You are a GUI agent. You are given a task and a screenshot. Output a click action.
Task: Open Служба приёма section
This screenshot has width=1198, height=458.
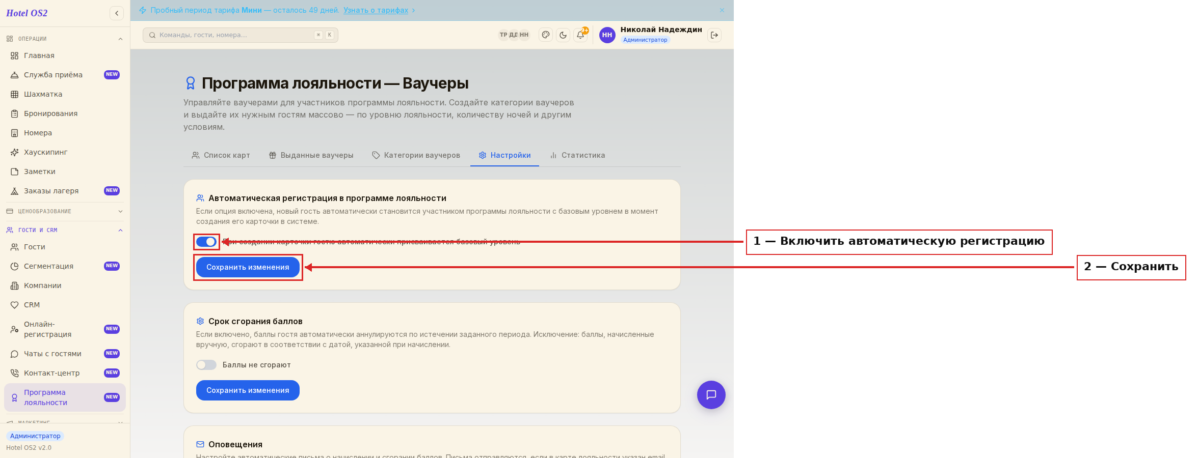65,75
